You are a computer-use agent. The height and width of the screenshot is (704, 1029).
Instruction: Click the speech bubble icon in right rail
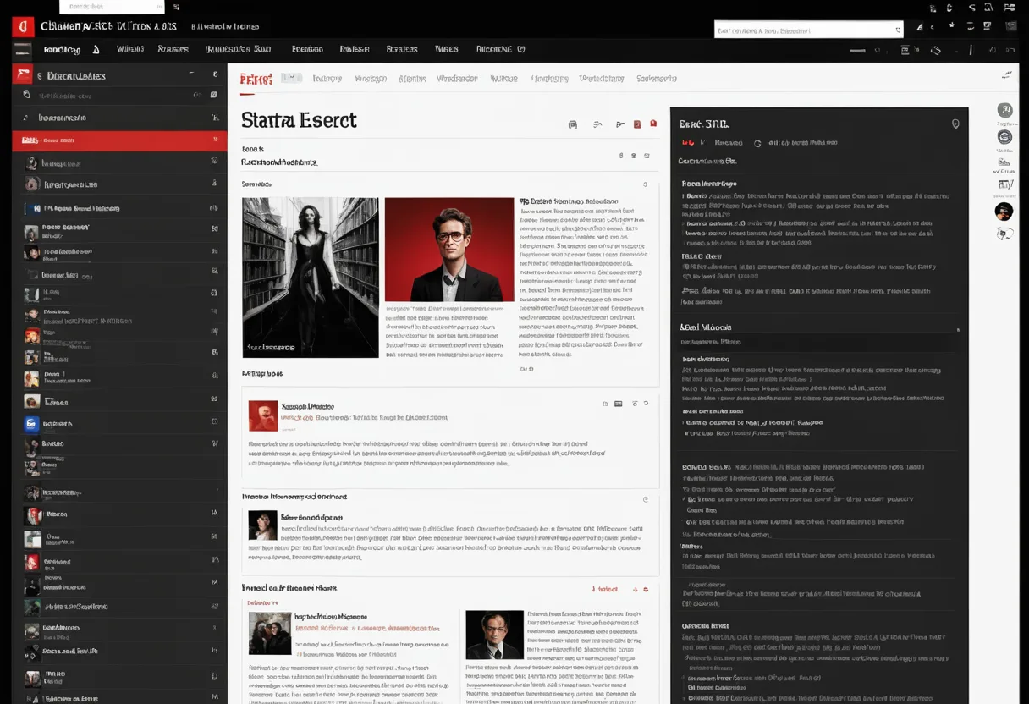click(x=1004, y=234)
